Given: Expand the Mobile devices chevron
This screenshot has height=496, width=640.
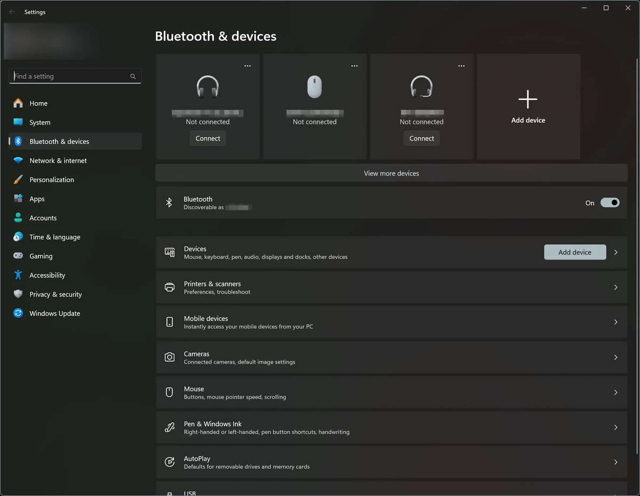Looking at the screenshot, I should coord(616,322).
